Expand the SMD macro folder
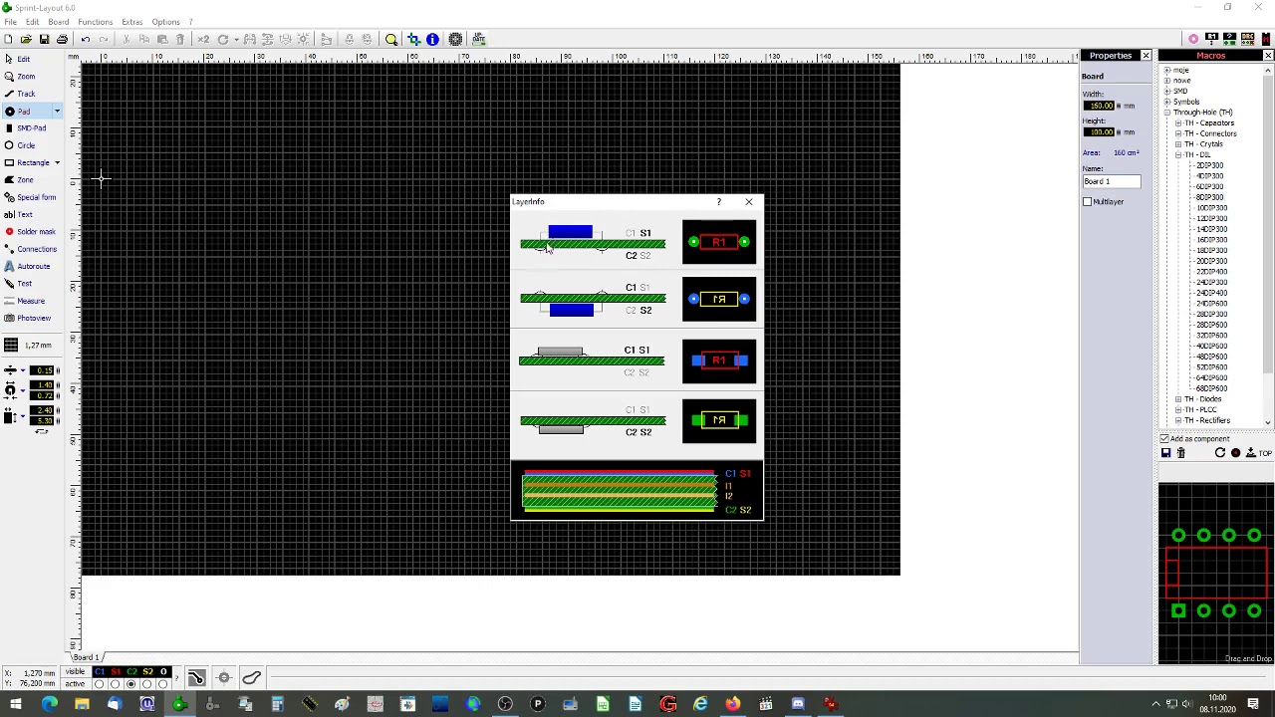 point(1167,92)
